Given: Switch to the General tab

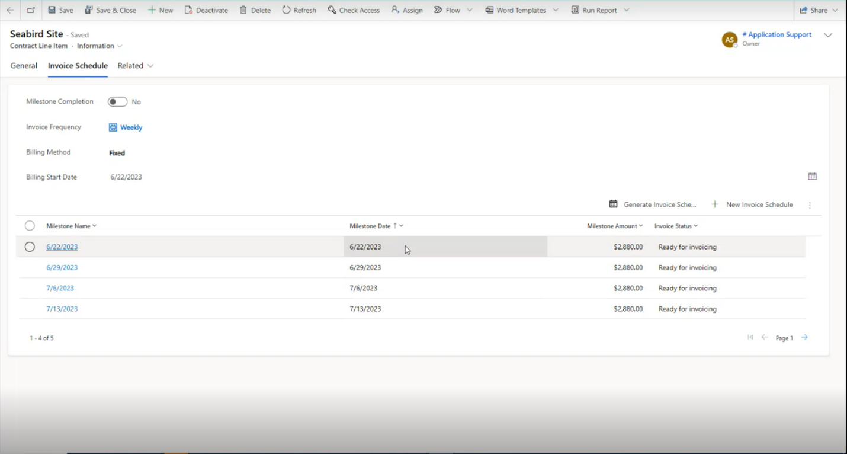Looking at the screenshot, I should pos(24,66).
